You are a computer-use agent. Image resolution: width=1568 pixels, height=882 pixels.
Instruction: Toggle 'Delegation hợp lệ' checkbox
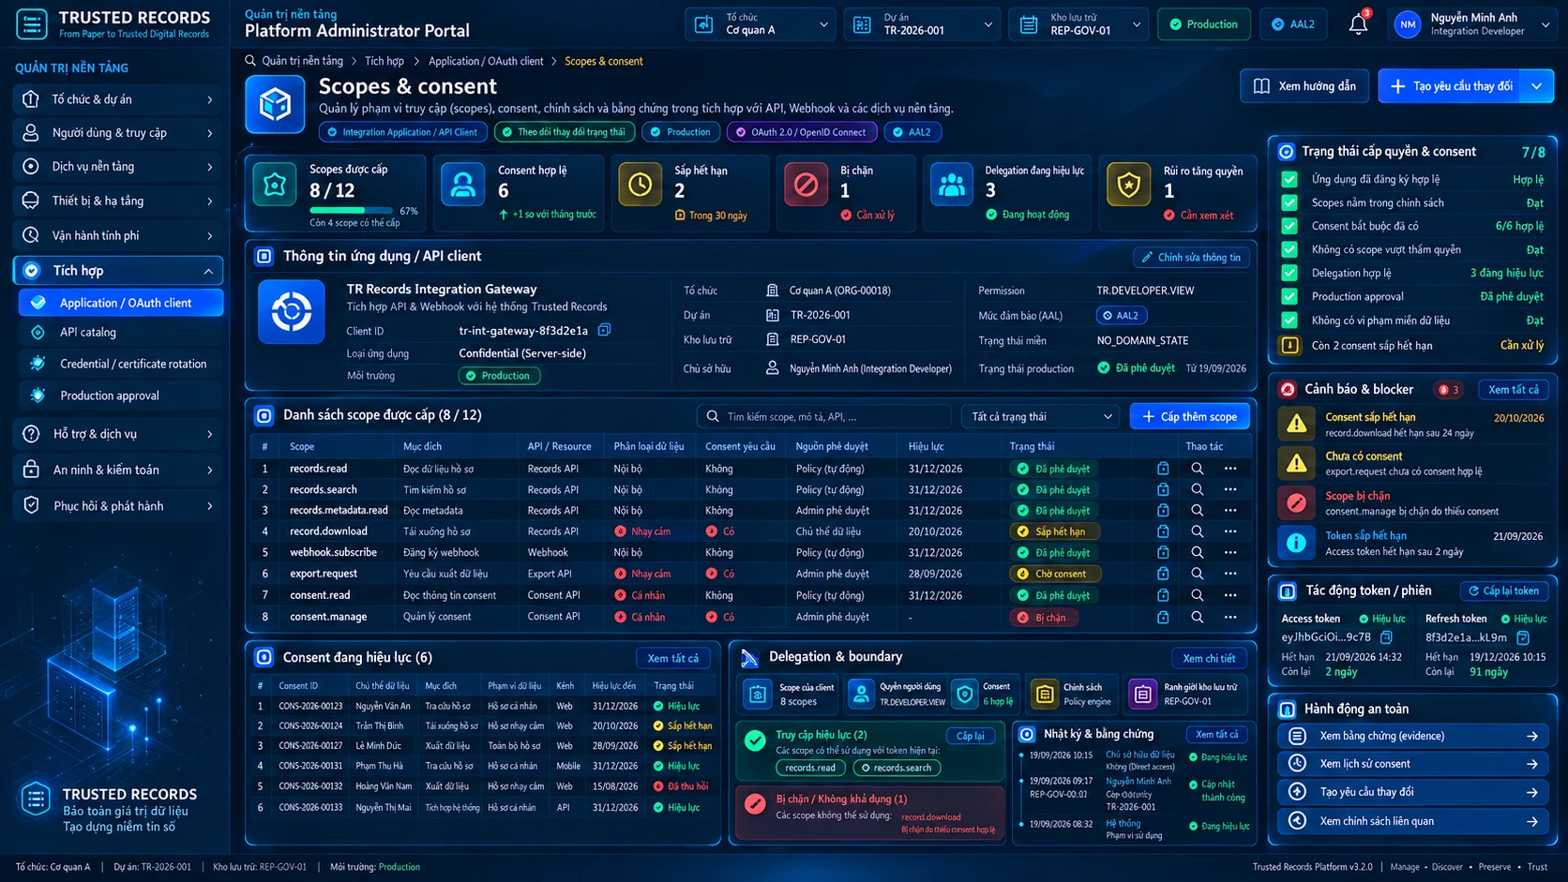click(1289, 273)
